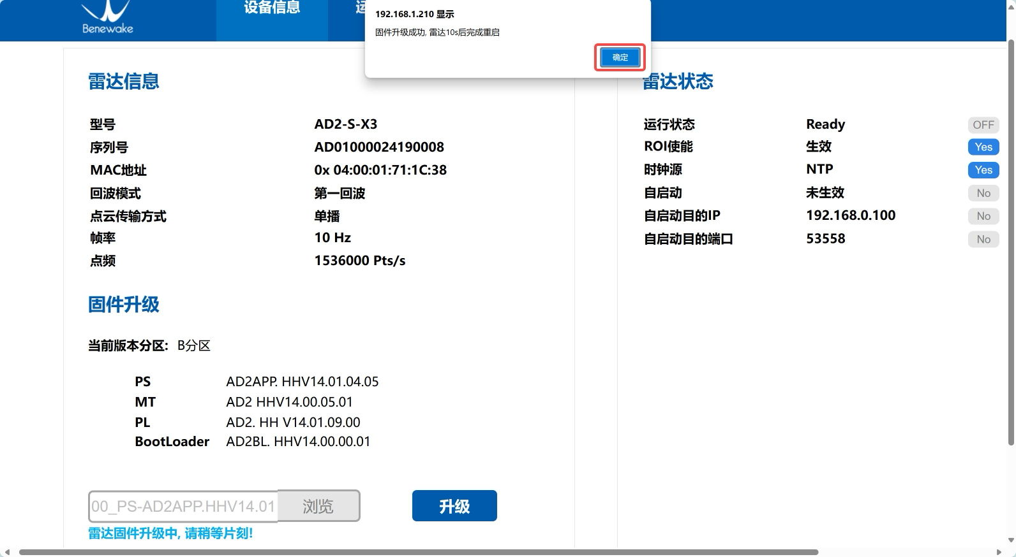1016x557 pixels.
Task: Click PS version AD2APP. HHV14.01.04.05
Action: (x=303, y=382)
